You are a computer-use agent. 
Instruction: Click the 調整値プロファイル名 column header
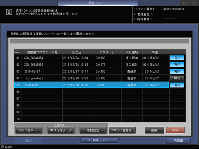42,52
